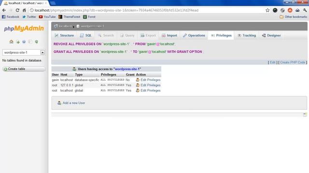The height and width of the screenshot is (173, 309).
Task: Open the SQL documentation icon in sidebar
Action: [x=30, y=42]
